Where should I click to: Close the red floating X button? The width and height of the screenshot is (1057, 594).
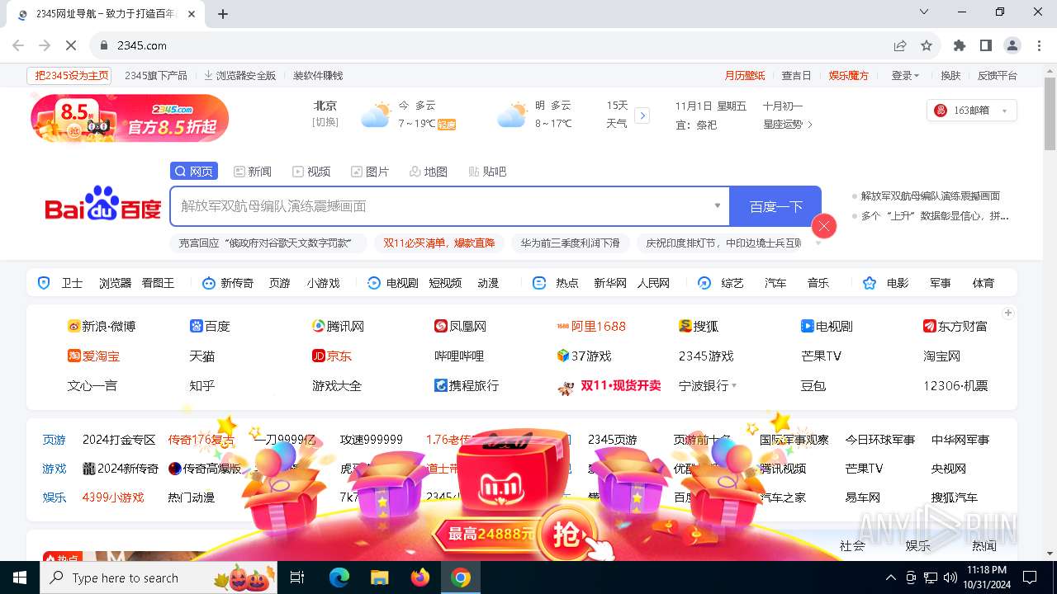click(824, 226)
